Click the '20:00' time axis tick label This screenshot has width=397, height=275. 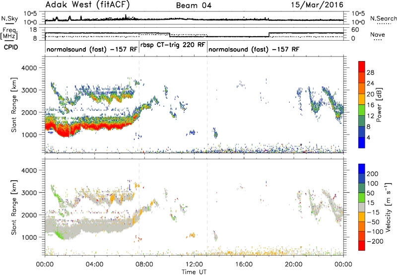(294, 265)
